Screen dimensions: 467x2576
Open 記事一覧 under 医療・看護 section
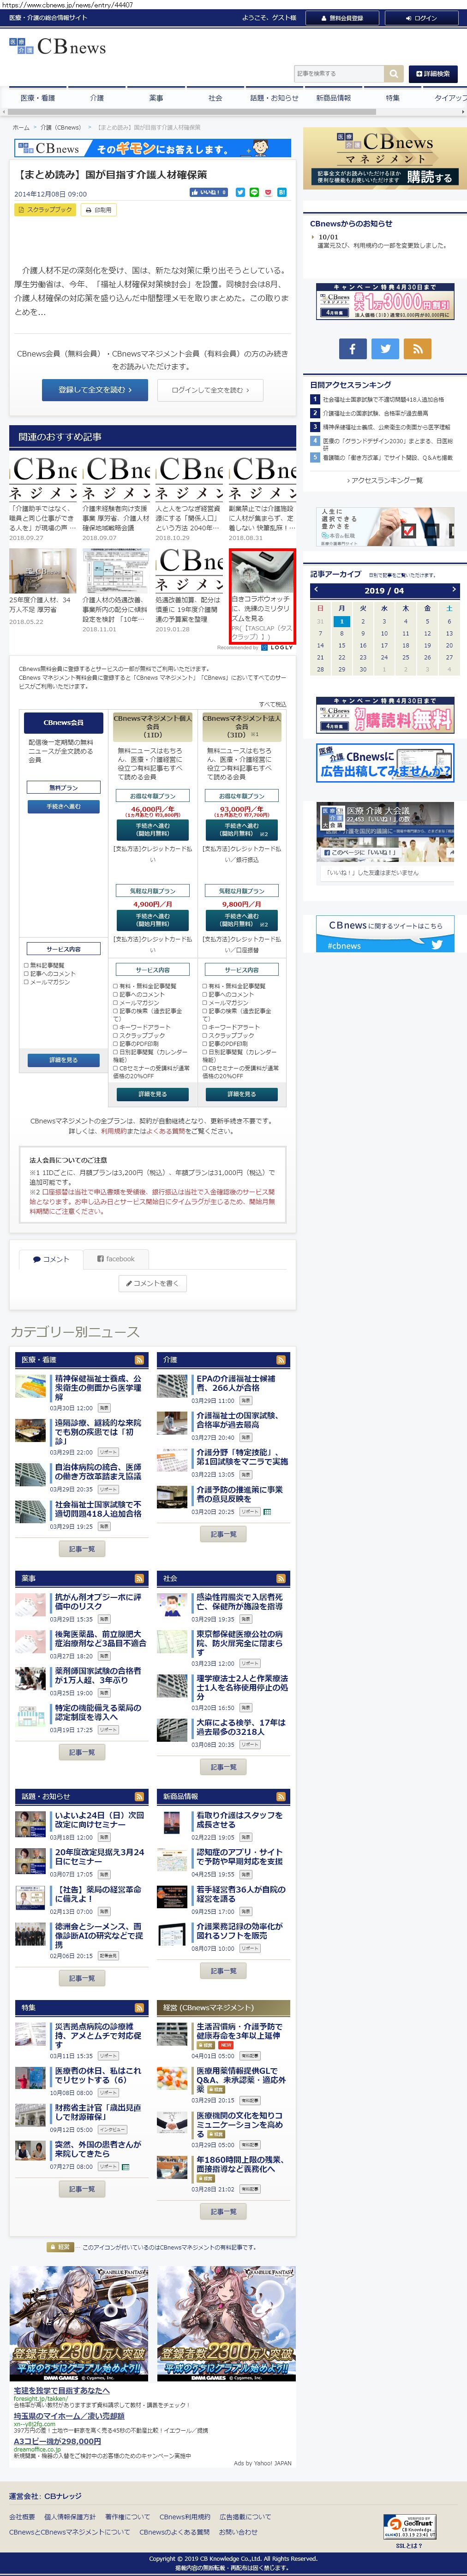82,1548
